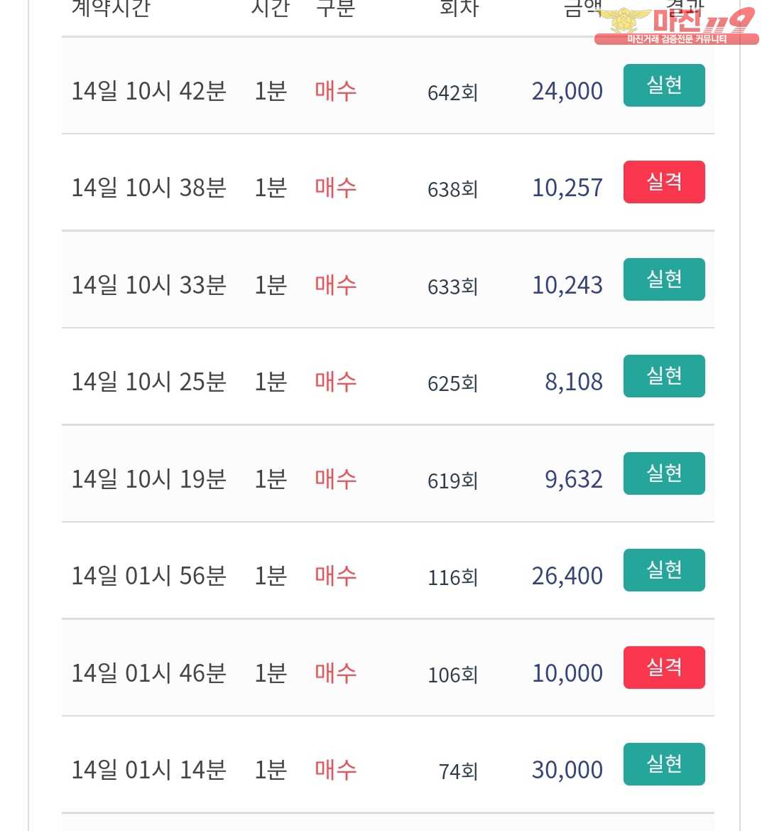Image resolution: width=767 pixels, height=831 pixels.
Task: Click the 24,000 amount value
Action: pyautogui.click(x=567, y=92)
